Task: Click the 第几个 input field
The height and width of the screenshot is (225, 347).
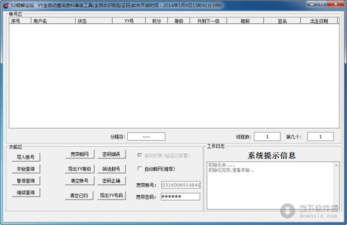Action: (x=320, y=137)
